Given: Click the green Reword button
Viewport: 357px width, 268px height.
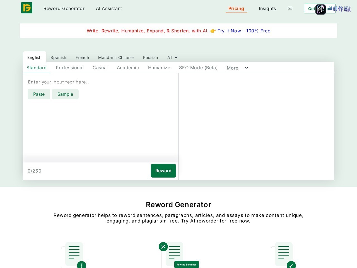Looking at the screenshot, I should [x=163, y=171].
